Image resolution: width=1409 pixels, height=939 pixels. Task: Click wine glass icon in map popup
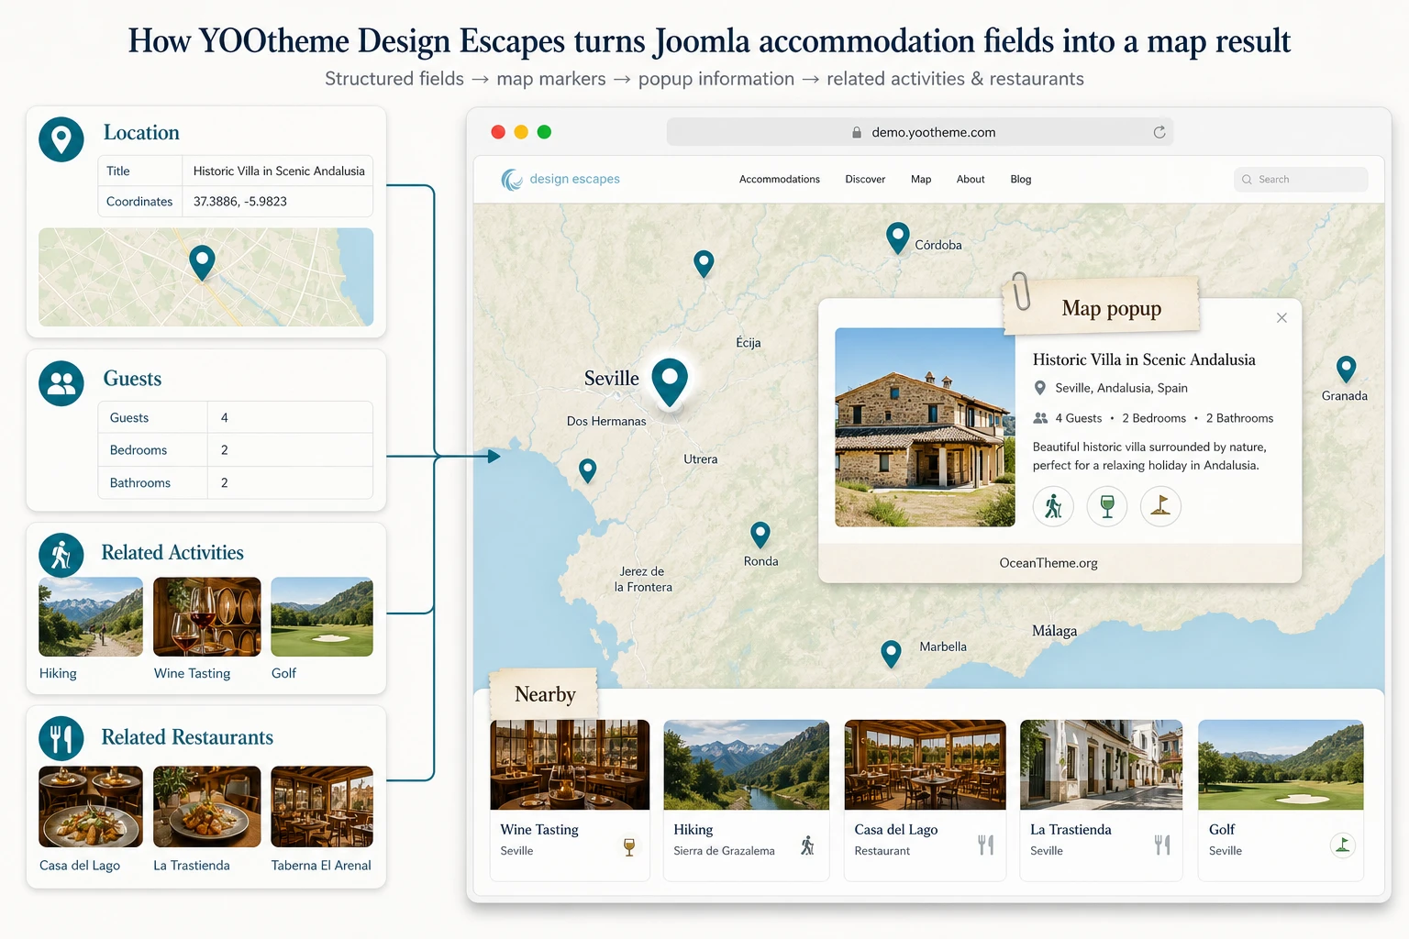pos(1107,506)
